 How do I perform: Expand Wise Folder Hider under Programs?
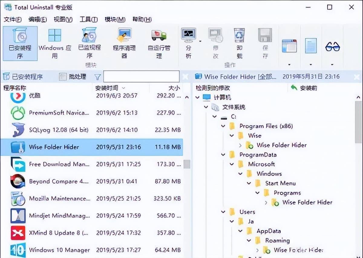266,202
